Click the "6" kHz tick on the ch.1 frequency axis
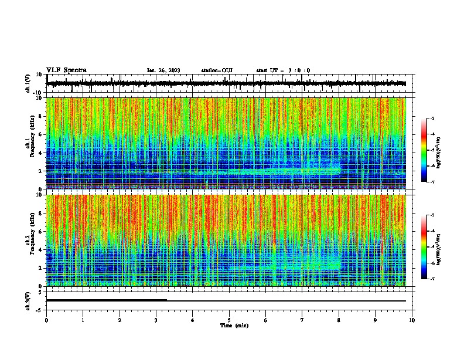The image size is (464, 359). [x=40, y=134]
